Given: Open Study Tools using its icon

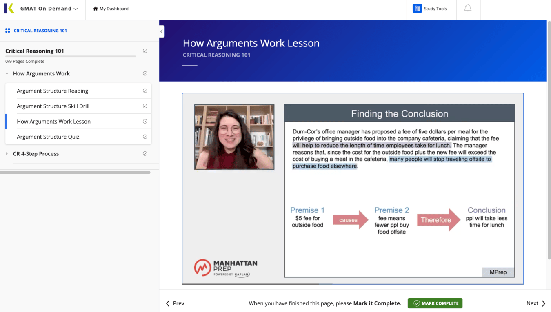Looking at the screenshot, I should pos(417,8).
